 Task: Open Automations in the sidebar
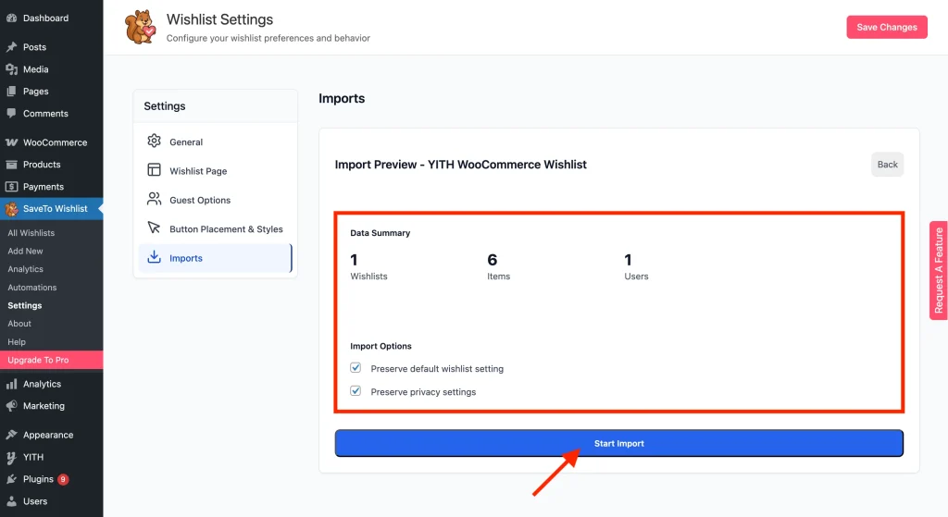(32, 288)
